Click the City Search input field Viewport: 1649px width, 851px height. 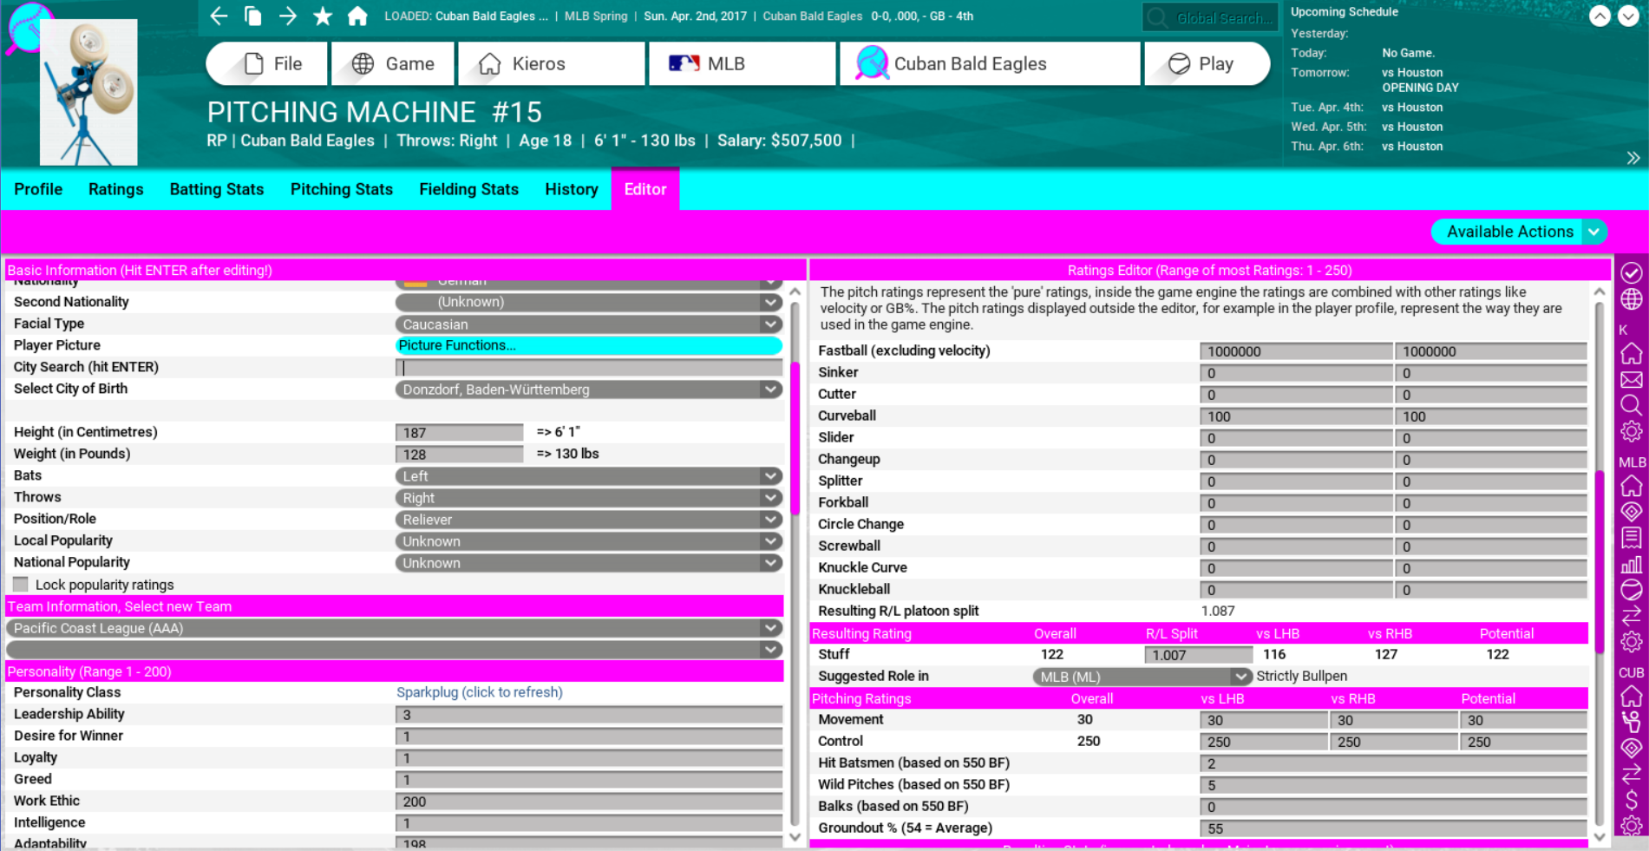click(589, 368)
